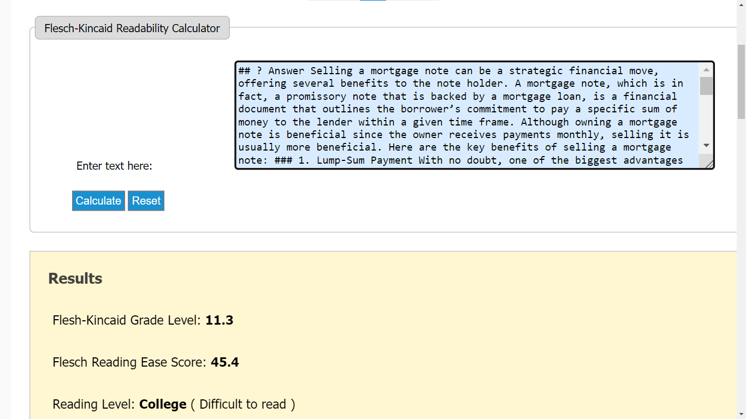Select the Results heading
The width and height of the screenshot is (746, 419).
click(x=75, y=278)
